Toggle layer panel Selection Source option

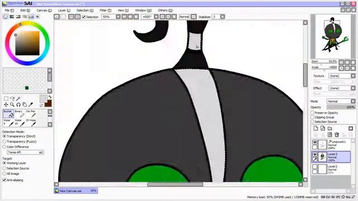pos(312,122)
